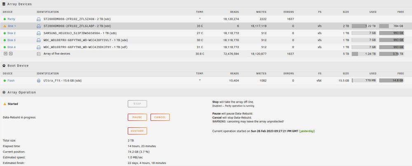Click the Boot Device TEMP. column header

pos(200,74)
